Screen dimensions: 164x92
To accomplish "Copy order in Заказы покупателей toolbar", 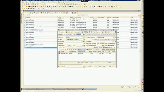I will pyautogui.click(x=32, y=13).
